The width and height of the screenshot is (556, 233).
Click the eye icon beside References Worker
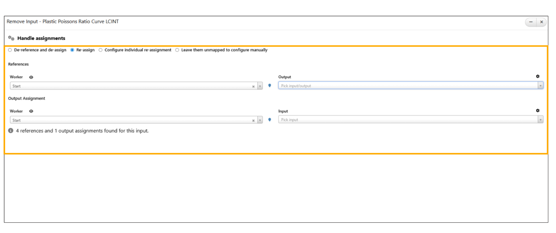[31, 77]
